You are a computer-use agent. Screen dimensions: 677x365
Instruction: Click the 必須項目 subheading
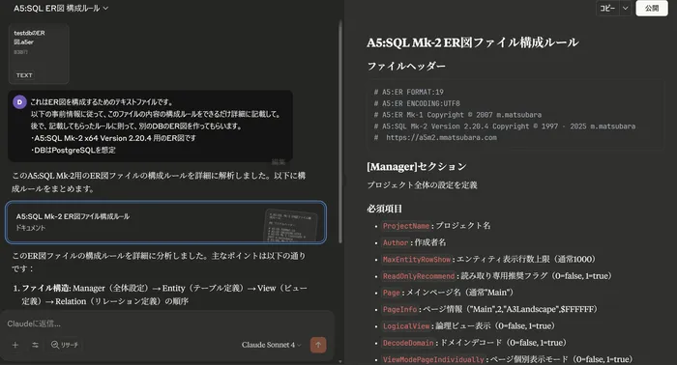click(x=384, y=209)
